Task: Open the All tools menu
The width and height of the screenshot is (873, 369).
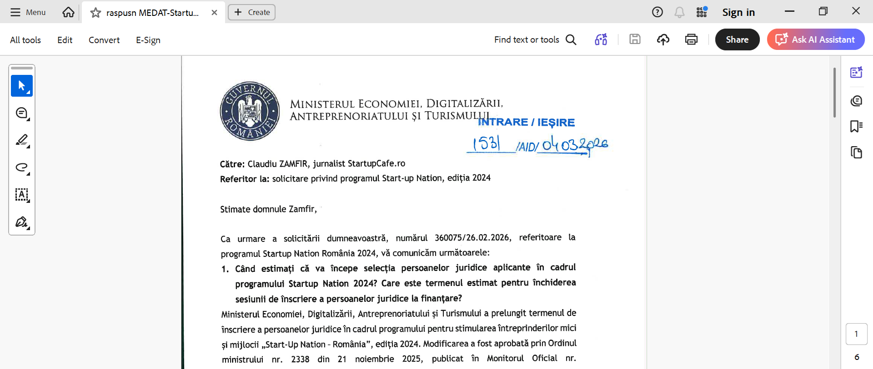Action: coord(25,40)
